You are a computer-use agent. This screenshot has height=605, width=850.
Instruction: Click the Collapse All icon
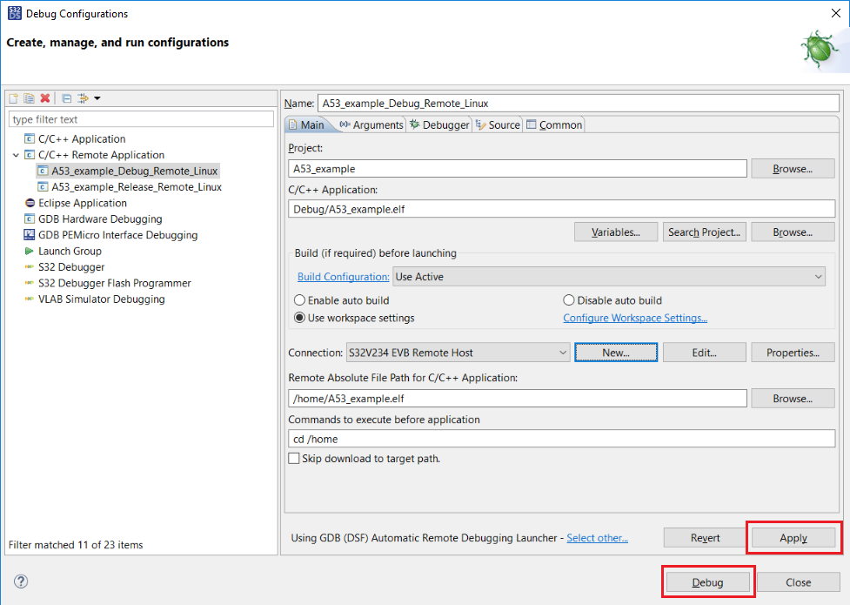66,98
